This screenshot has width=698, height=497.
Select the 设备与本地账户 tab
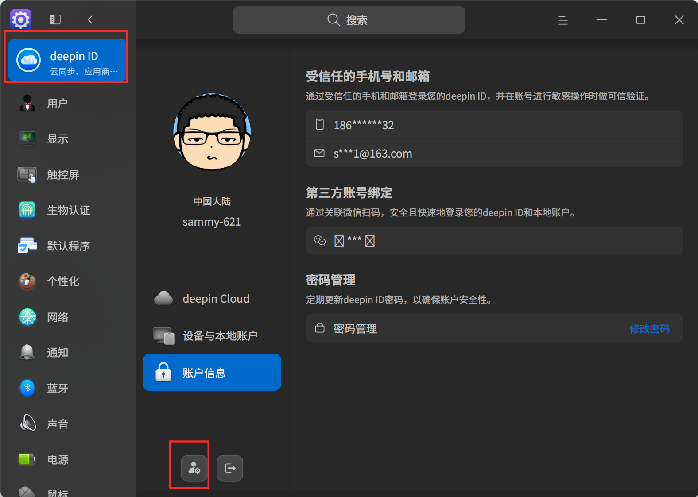pyautogui.click(x=212, y=336)
